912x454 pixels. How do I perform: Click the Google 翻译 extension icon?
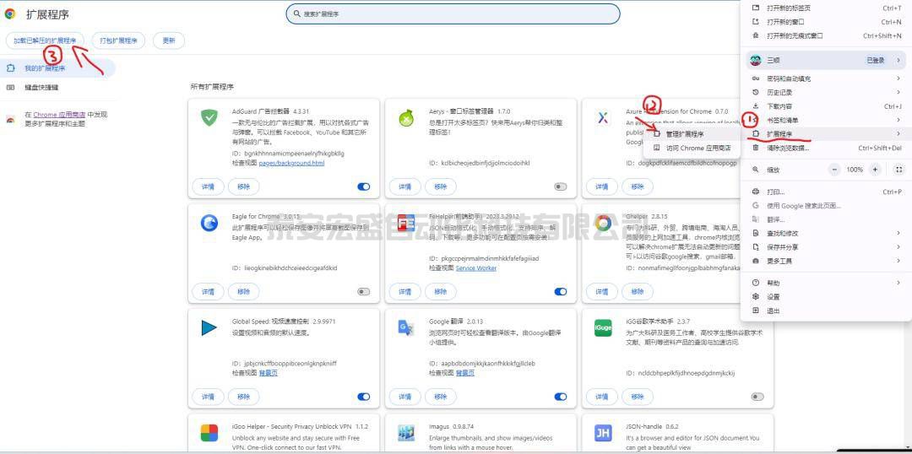(x=406, y=328)
